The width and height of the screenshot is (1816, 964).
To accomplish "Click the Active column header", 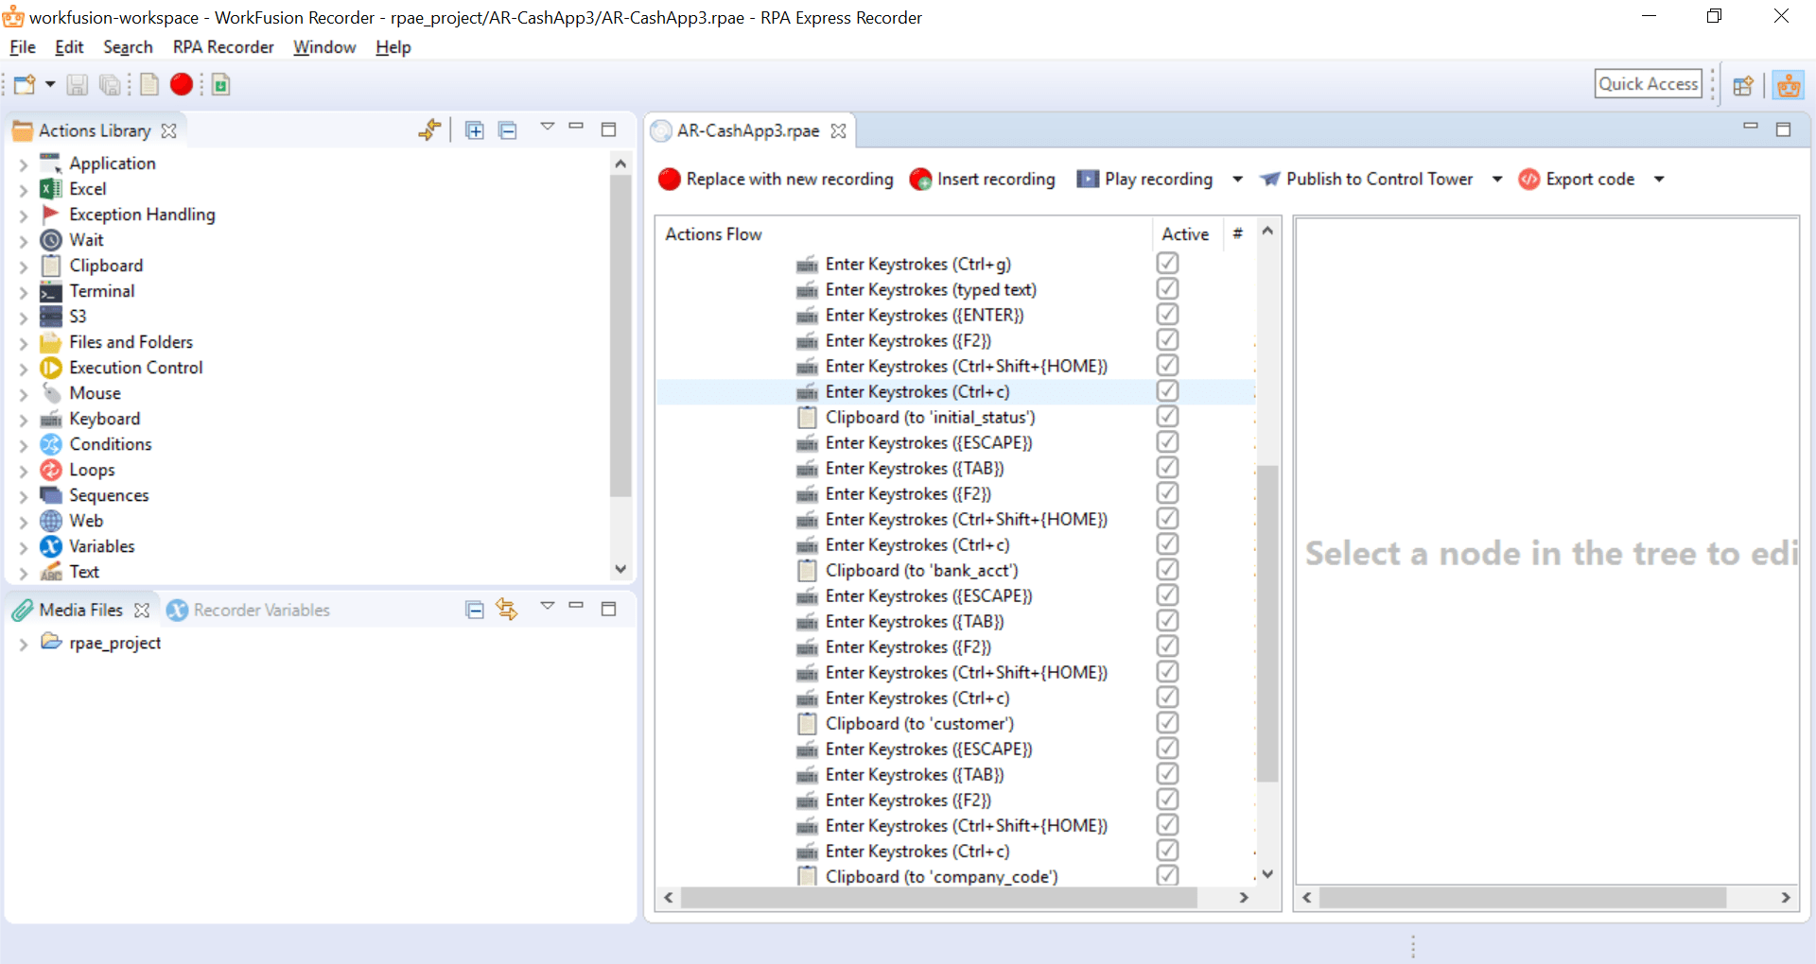I will pyautogui.click(x=1185, y=234).
